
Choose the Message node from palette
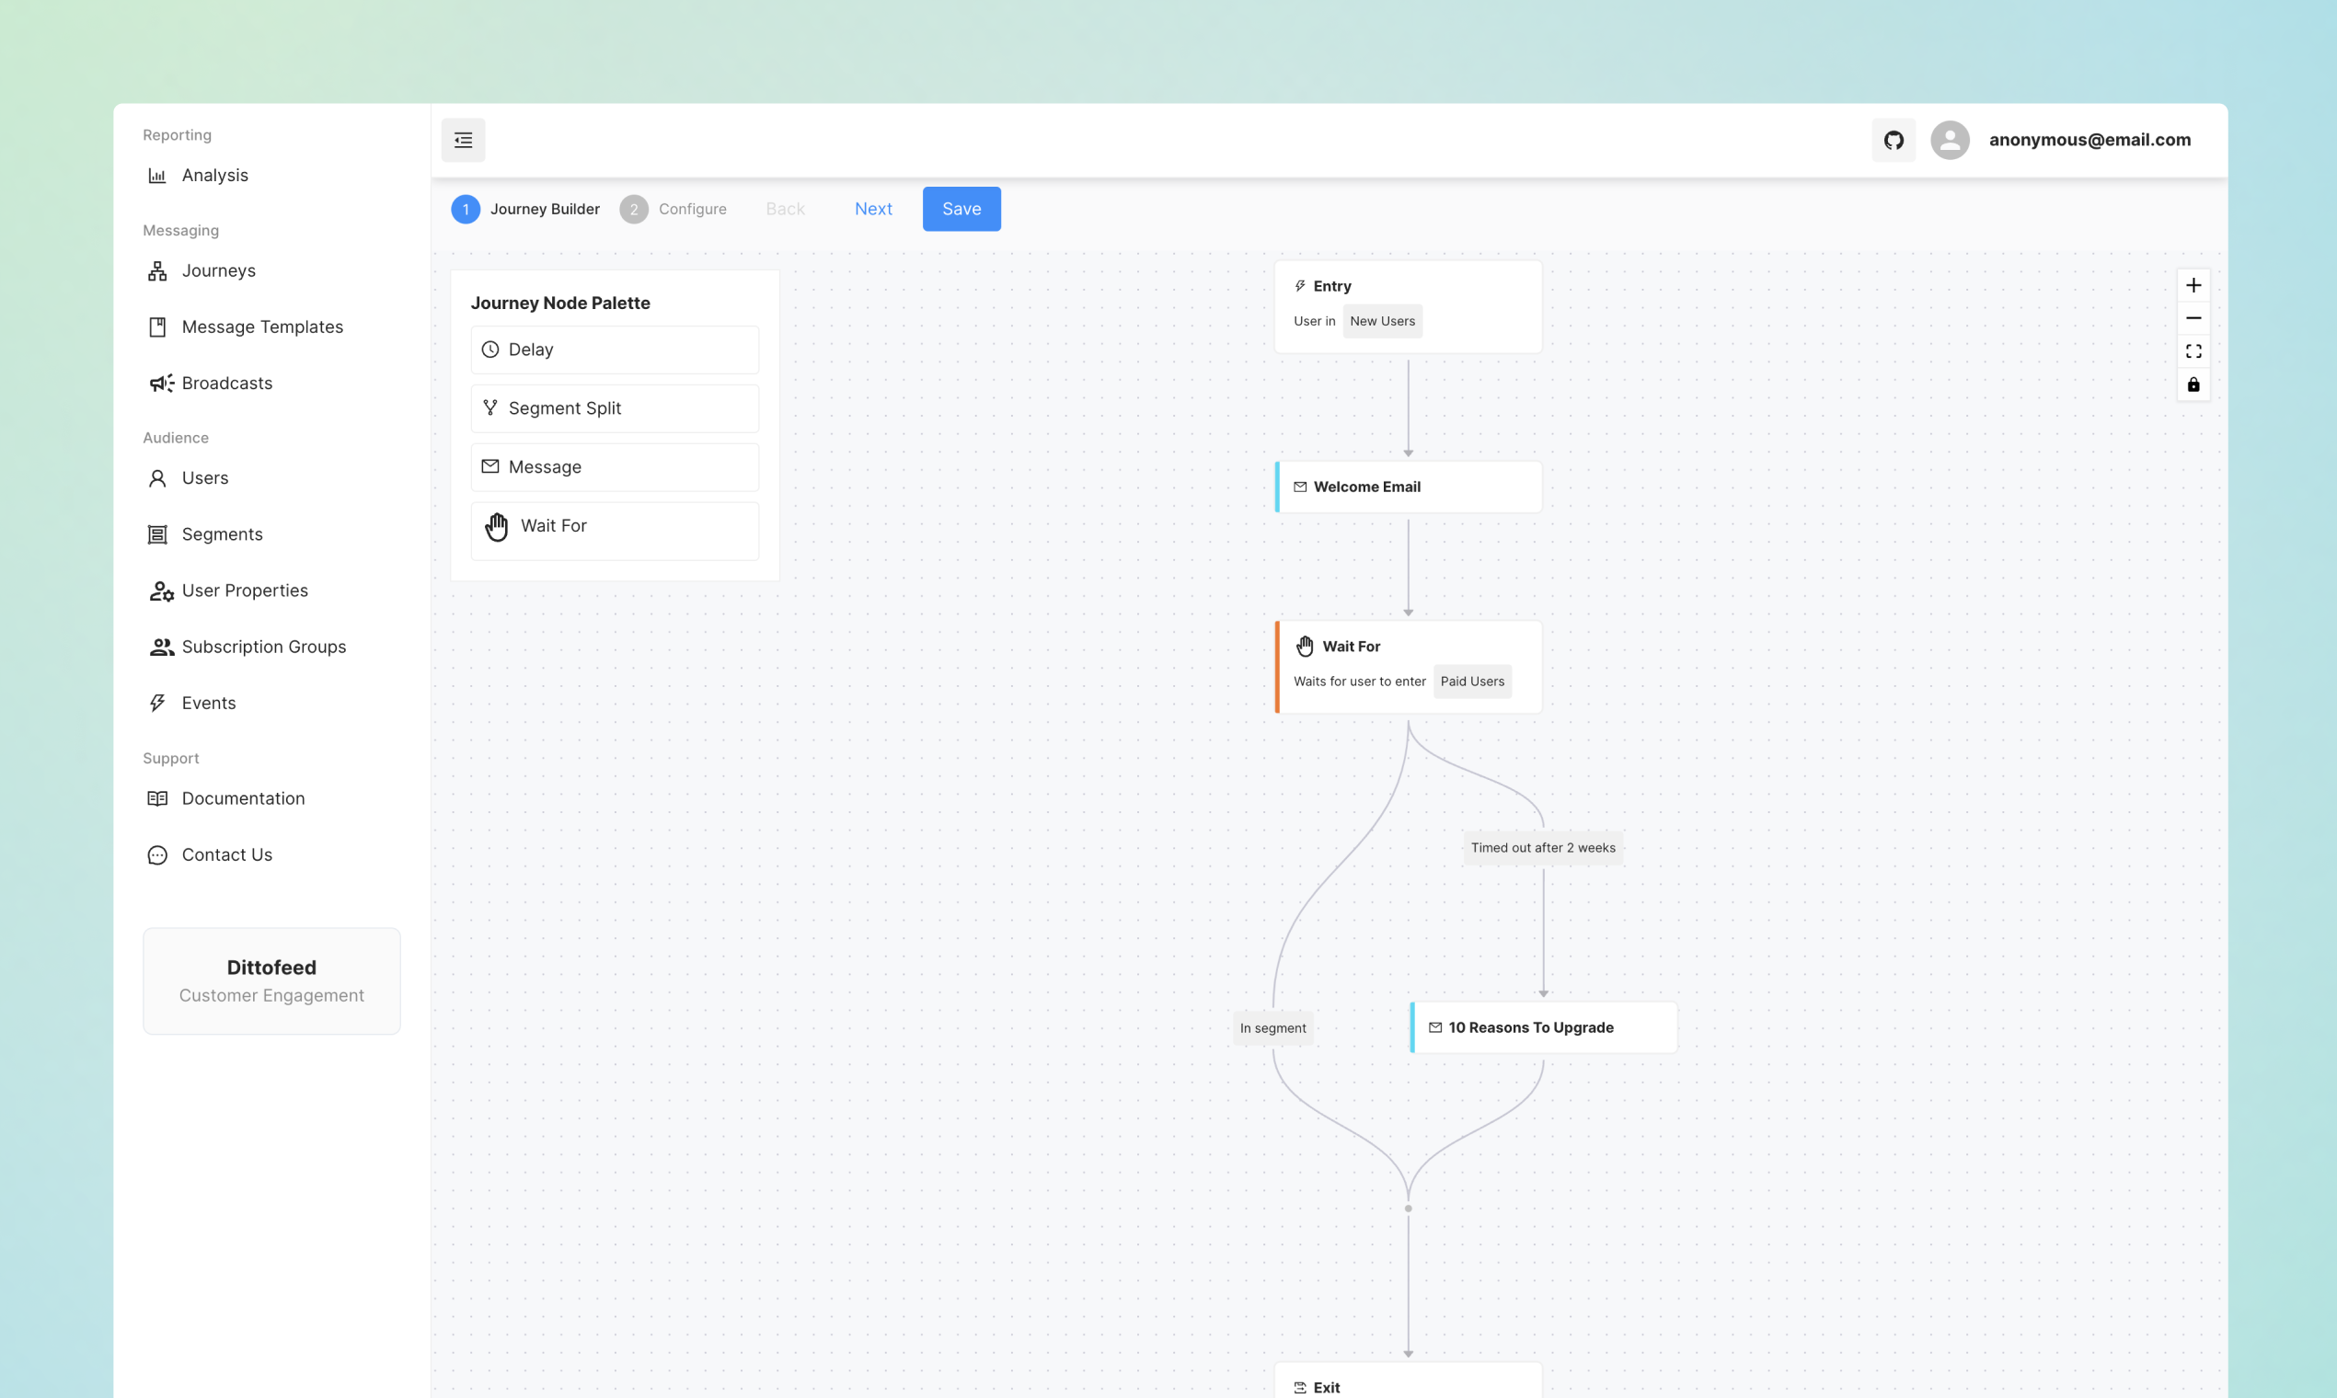(x=615, y=467)
